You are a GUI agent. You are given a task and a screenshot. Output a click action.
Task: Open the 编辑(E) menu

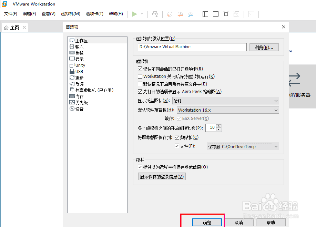pos(29,14)
